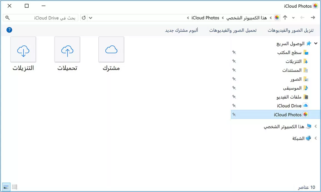Click the iCloud Photos icon in address bar
This screenshot has height=192, width=321.
277,18
